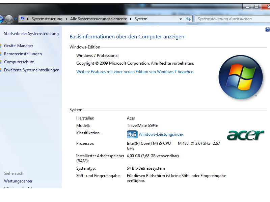Expand the arrow after Systemsteuerung
The height and width of the screenshot is (202, 270).
pyautogui.click(x=66, y=19)
